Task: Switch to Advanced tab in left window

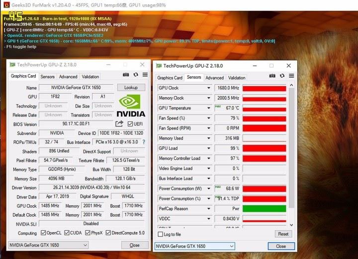Action: click(x=68, y=77)
